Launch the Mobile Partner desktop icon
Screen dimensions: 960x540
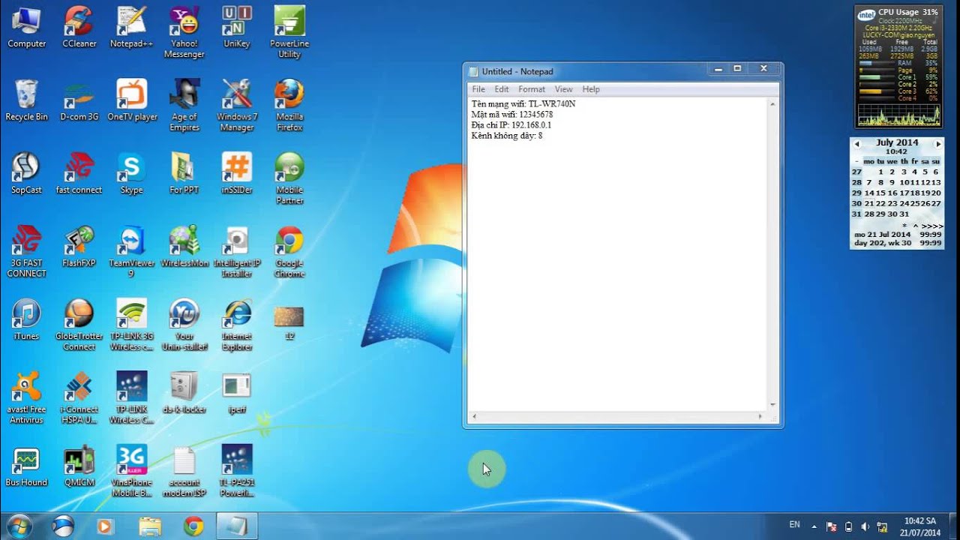click(x=289, y=179)
